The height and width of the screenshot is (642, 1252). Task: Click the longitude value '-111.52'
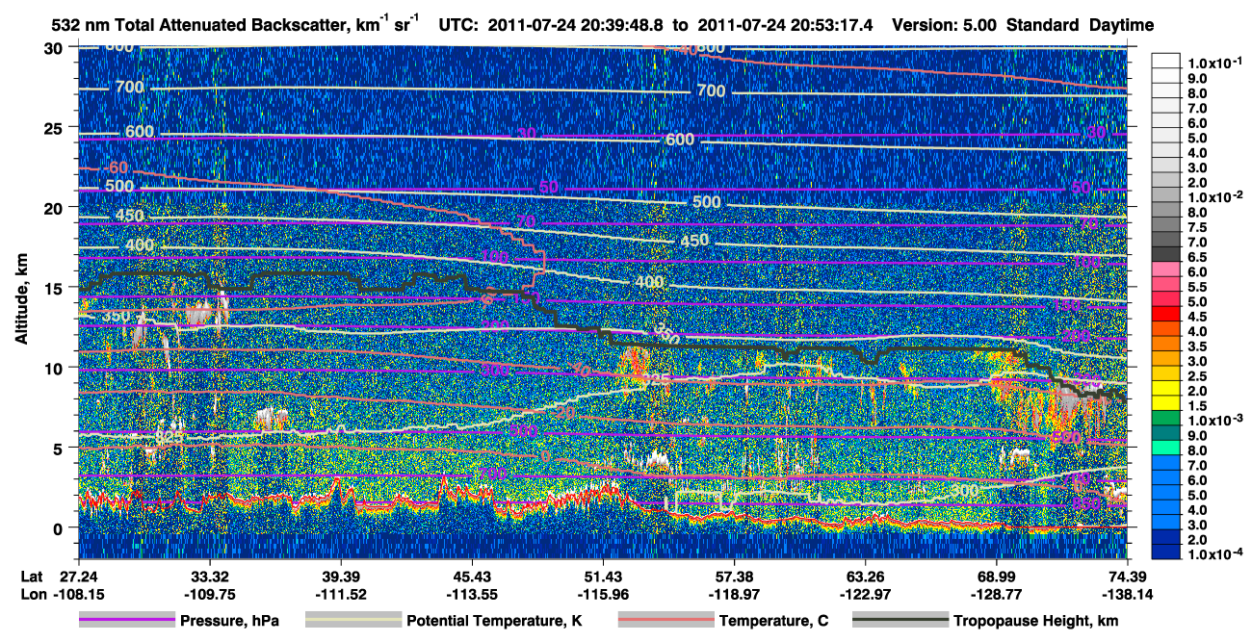(341, 594)
